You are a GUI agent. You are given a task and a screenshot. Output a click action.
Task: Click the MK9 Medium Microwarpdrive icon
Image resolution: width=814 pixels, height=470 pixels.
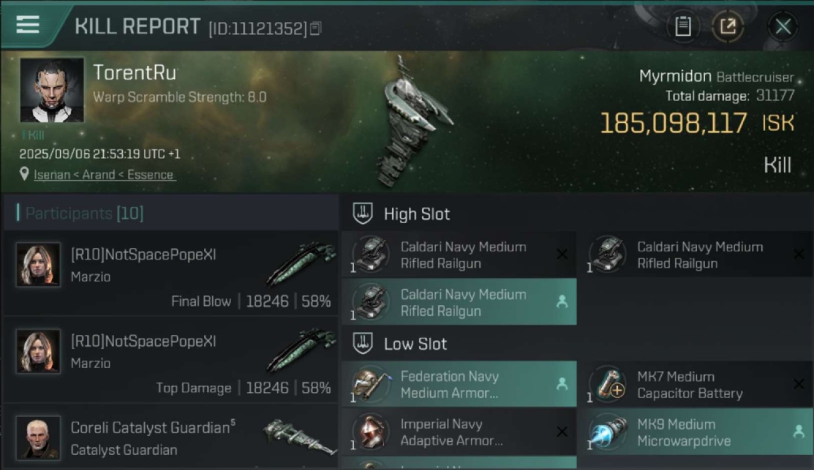608,432
